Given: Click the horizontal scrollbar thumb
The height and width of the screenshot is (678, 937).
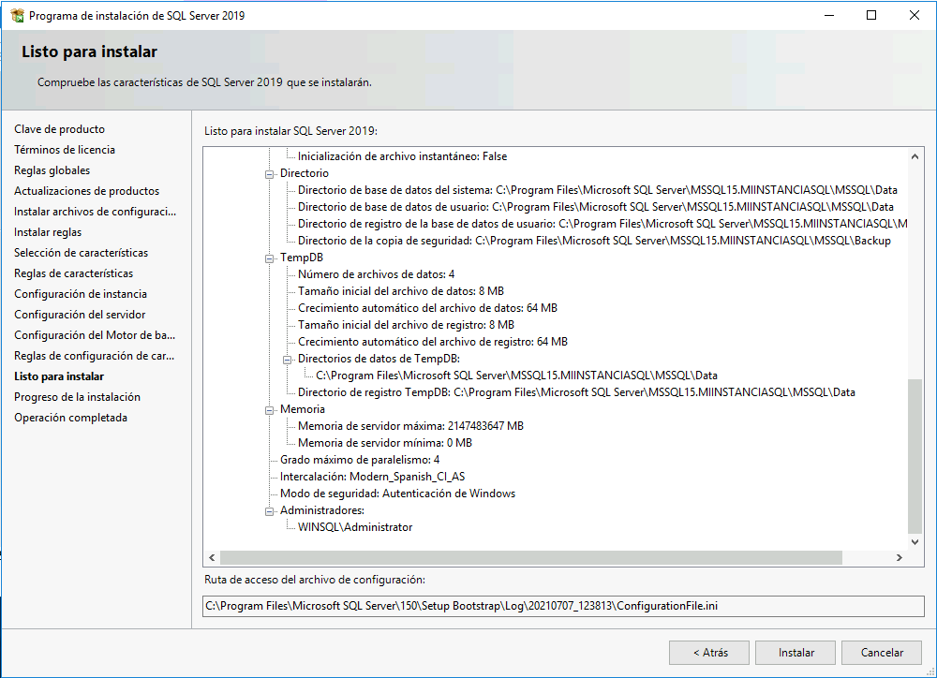Looking at the screenshot, I should pyautogui.click(x=530, y=557).
